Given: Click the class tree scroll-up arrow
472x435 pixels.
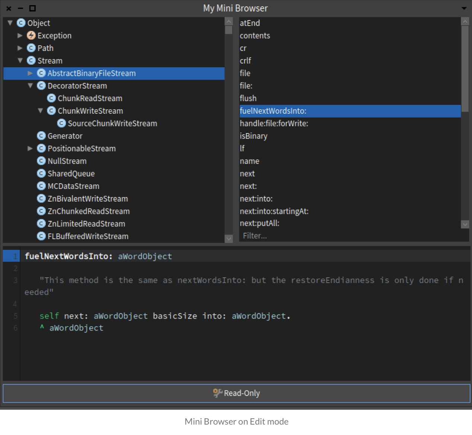Looking at the screenshot, I should (x=229, y=21).
